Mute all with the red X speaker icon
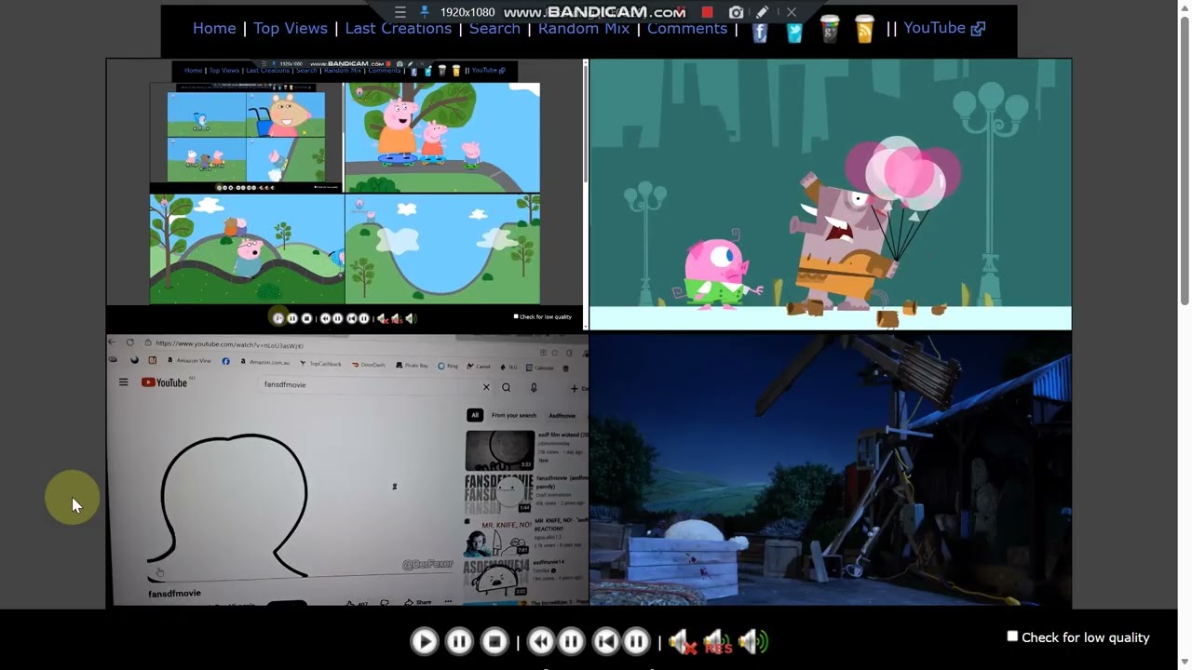 [x=683, y=641]
